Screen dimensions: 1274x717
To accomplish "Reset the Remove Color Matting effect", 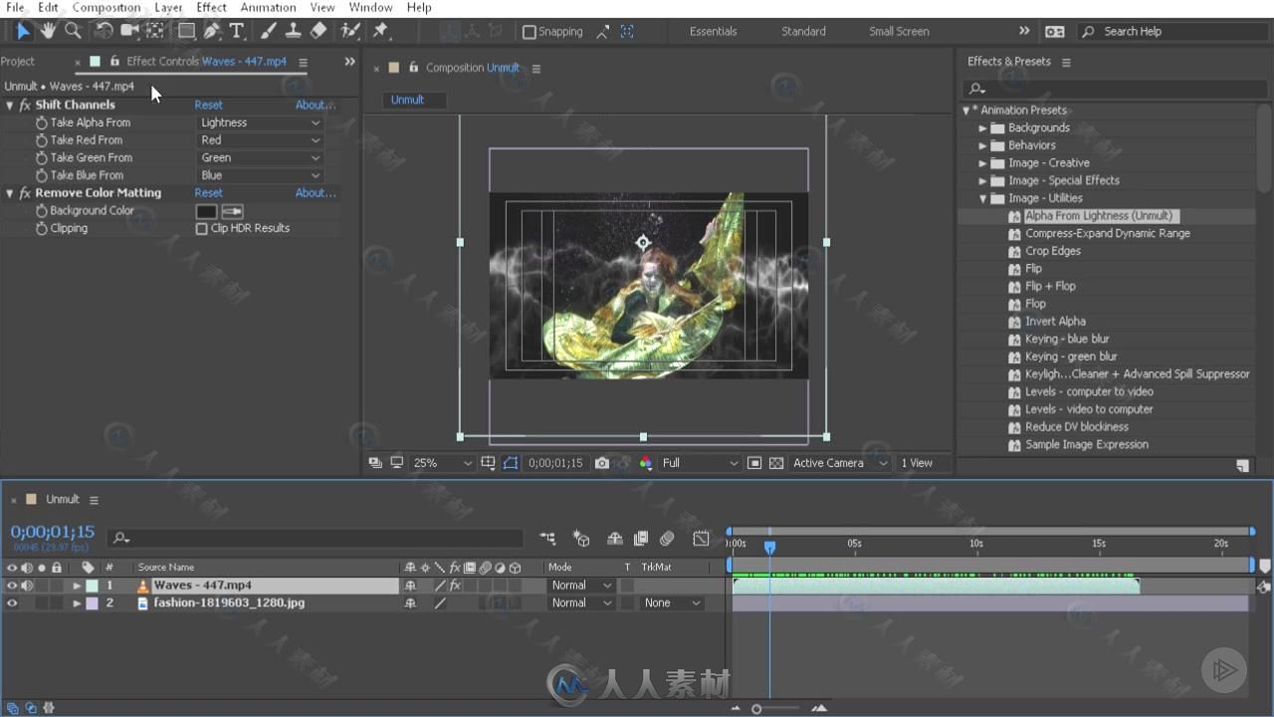I will pyautogui.click(x=208, y=193).
